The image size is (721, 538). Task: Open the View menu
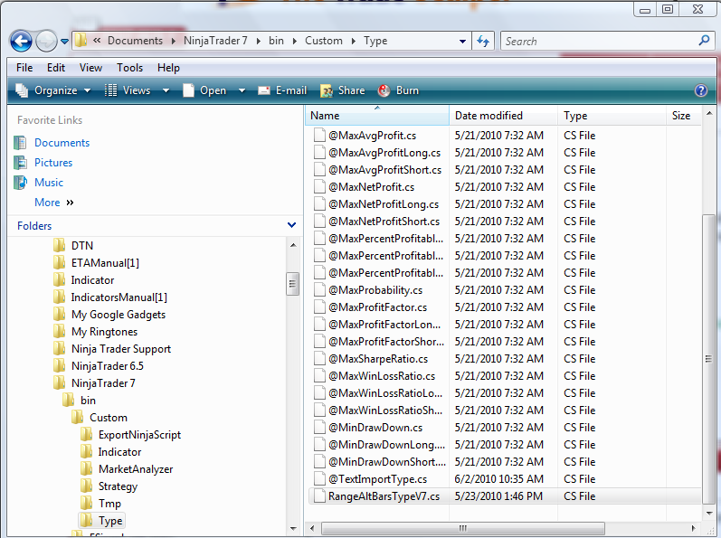coord(90,68)
